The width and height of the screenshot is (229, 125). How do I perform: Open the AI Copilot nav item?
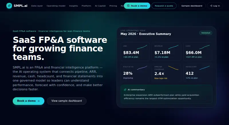pyautogui.click(x=100, y=6)
